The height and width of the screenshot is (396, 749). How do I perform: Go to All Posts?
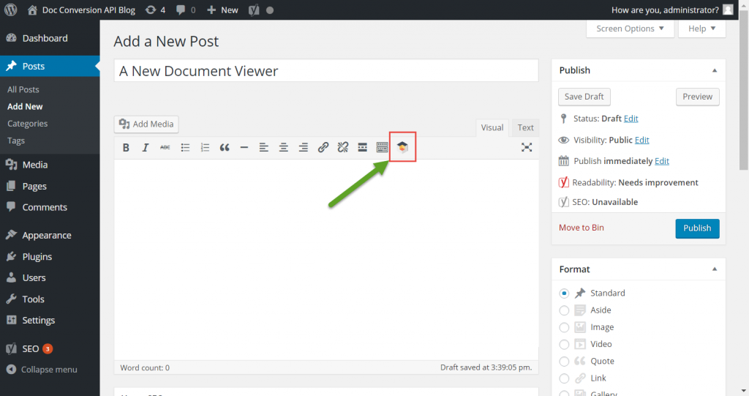23,89
